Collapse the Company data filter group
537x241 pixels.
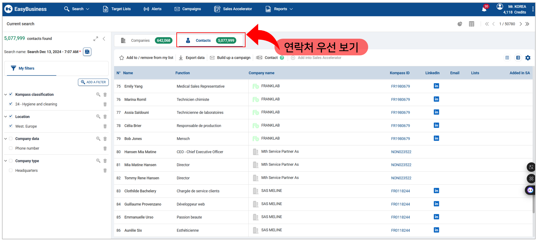6,139
